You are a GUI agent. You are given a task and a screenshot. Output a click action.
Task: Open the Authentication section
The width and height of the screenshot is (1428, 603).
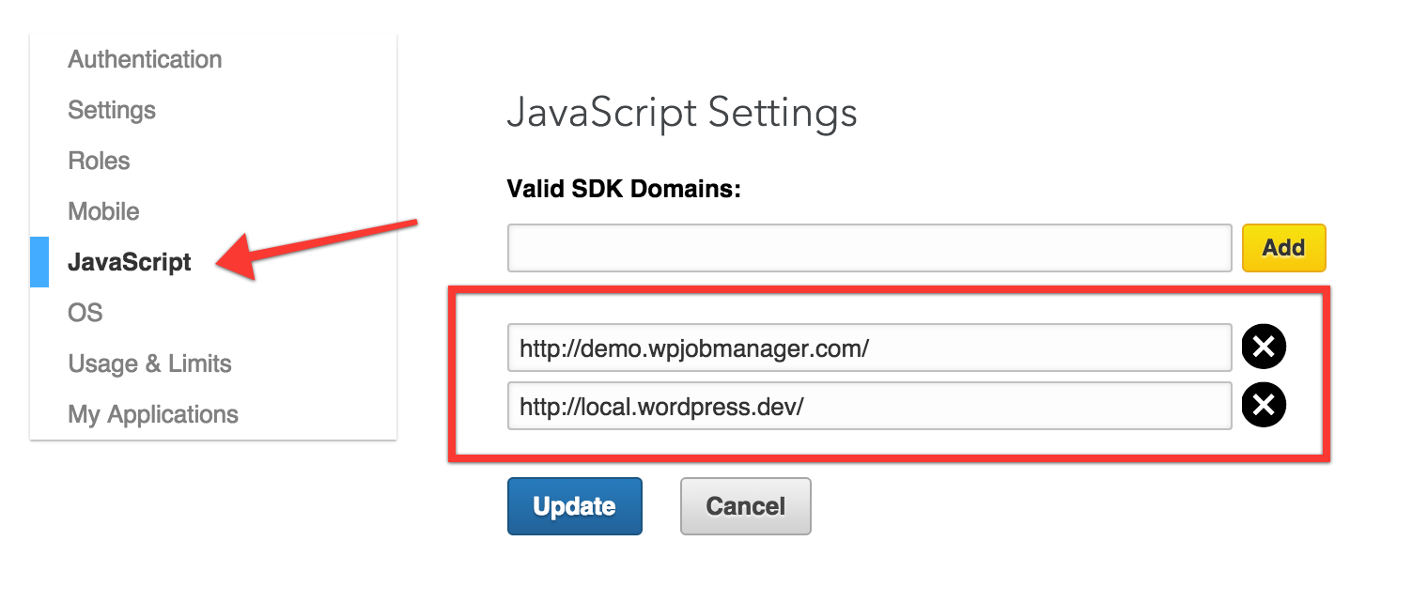[145, 59]
